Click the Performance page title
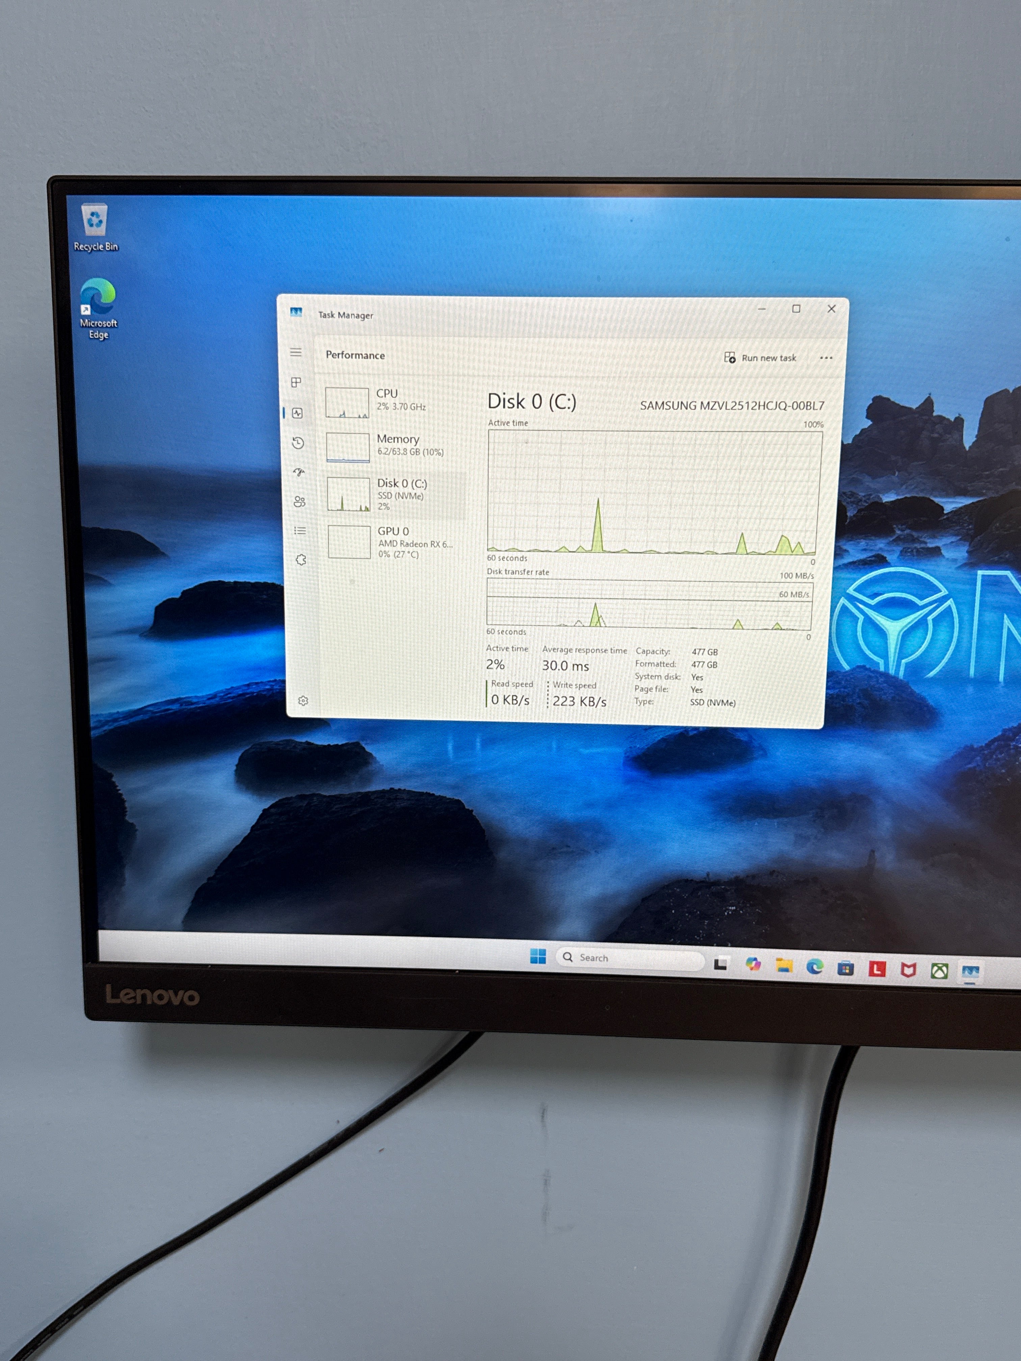The image size is (1021, 1361). tap(355, 355)
